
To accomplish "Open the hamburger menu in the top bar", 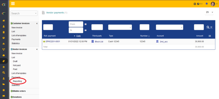I will (x=13, y=4).
